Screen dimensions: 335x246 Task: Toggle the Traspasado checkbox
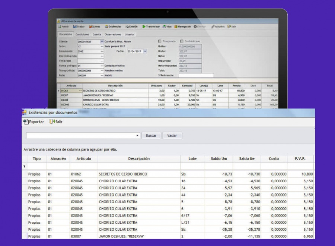pyautogui.click(x=160, y=41)
